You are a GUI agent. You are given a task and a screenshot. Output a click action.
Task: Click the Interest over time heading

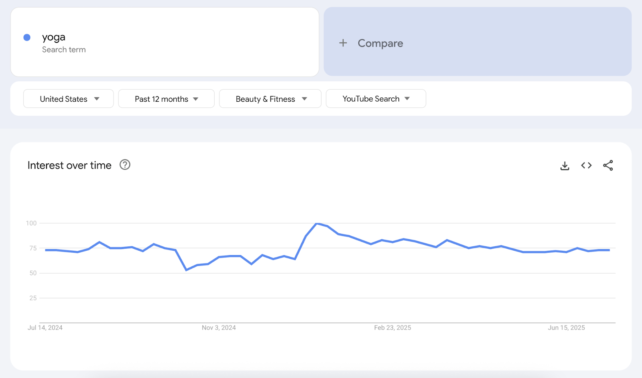tap(69, 165)
